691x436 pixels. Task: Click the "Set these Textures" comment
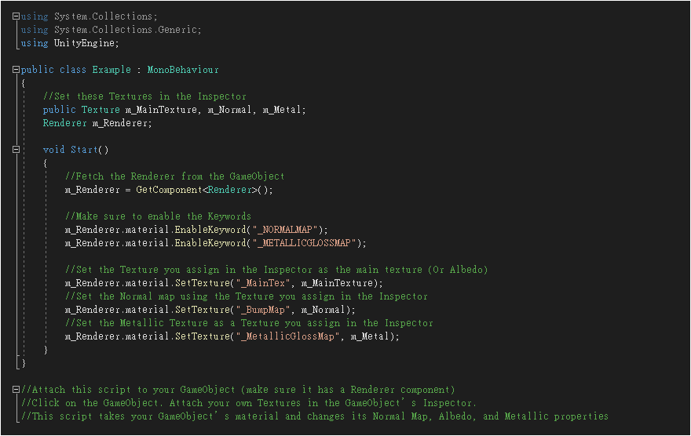(144, 96)
